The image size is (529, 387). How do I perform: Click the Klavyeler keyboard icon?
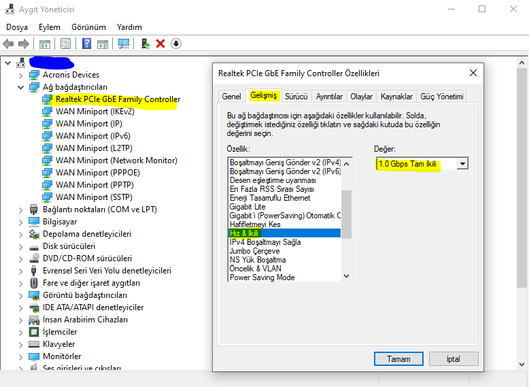pos(34,344)
